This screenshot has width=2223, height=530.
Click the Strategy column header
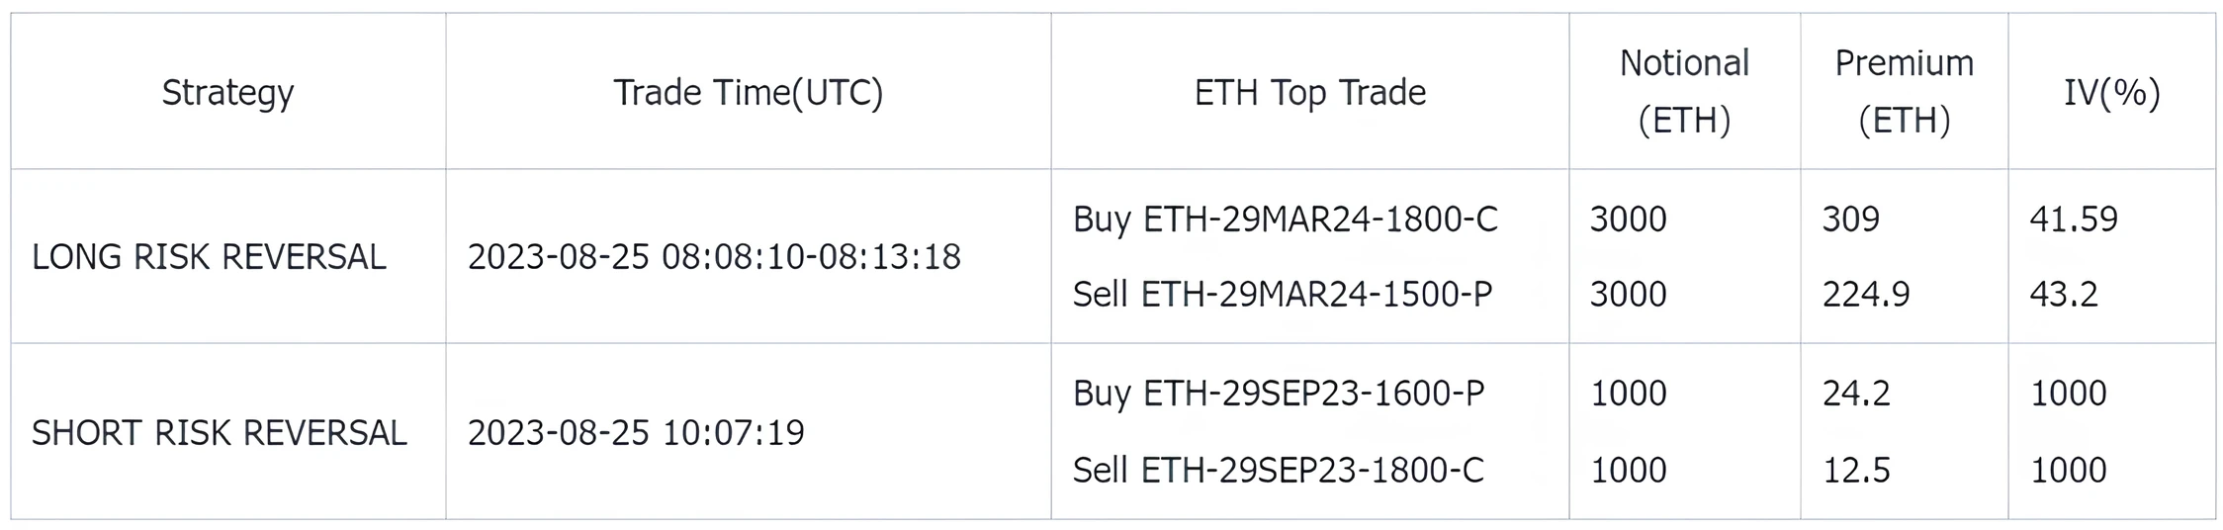coord(227,92)
